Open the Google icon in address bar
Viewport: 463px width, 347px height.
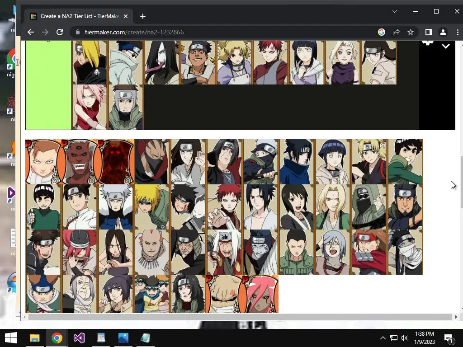pyautogui.click(x=382, y=32)
